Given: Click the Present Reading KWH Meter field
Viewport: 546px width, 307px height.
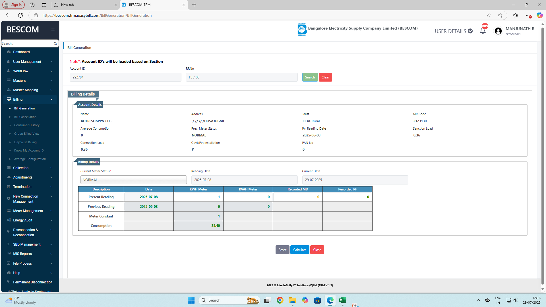Looking at the screenshot, I should [198, 197].
